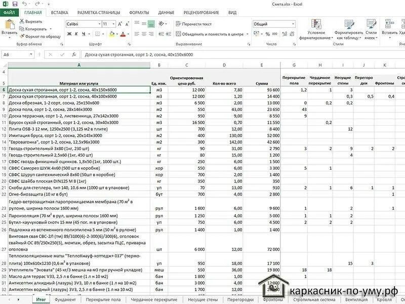Switch to the ФОРМУЛЫ tab
405x304 pixels.
point(139,12)
